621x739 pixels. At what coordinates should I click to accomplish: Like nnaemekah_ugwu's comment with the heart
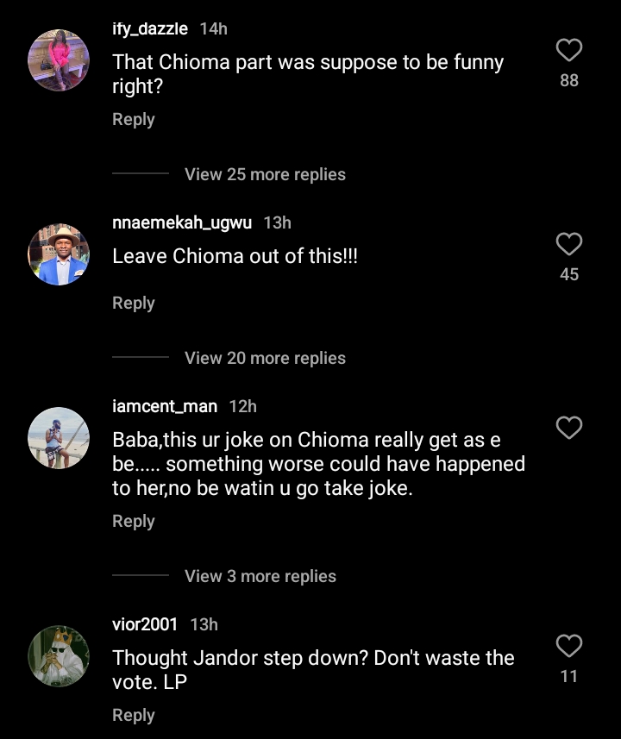point(568,245)
